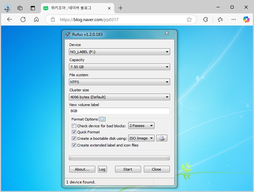Open the File system dropdown NTFS
254x192 pixels.
click(x=119, y=82)
